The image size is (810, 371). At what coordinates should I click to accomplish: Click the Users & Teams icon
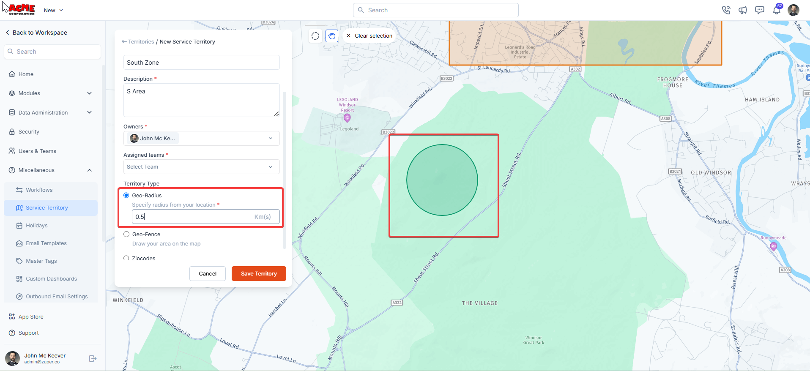pos(12,151)
